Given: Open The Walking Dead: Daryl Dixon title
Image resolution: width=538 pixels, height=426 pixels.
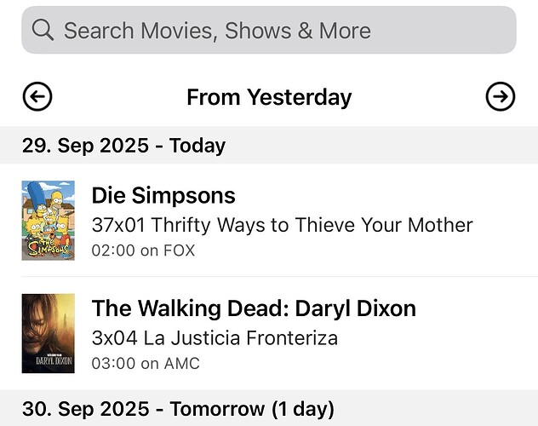Looking at the screenshot, I should (254, 308).
